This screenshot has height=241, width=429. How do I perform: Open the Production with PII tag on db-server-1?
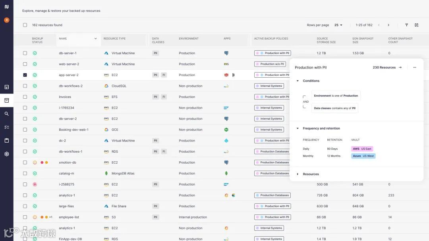(272, 53)
